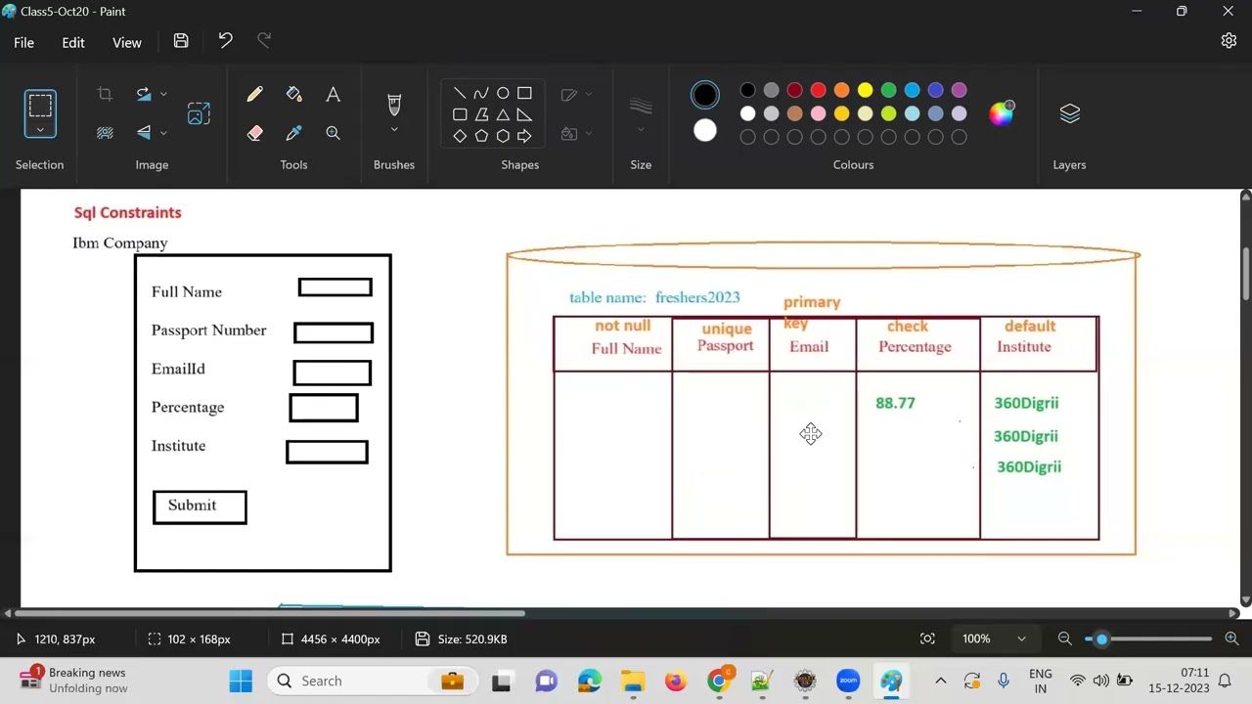
Task: Select the Pencil tool
Action: point(254,94)
